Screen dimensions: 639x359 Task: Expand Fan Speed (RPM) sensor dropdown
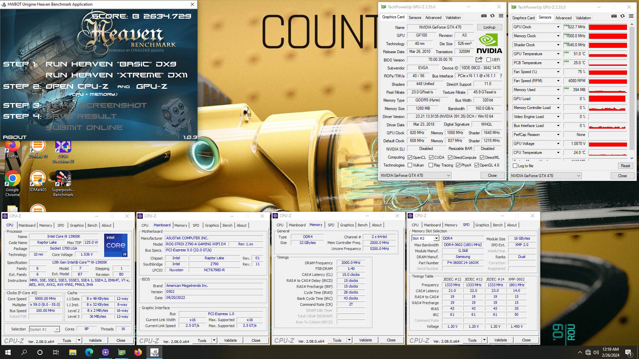[x=558, y=81]
